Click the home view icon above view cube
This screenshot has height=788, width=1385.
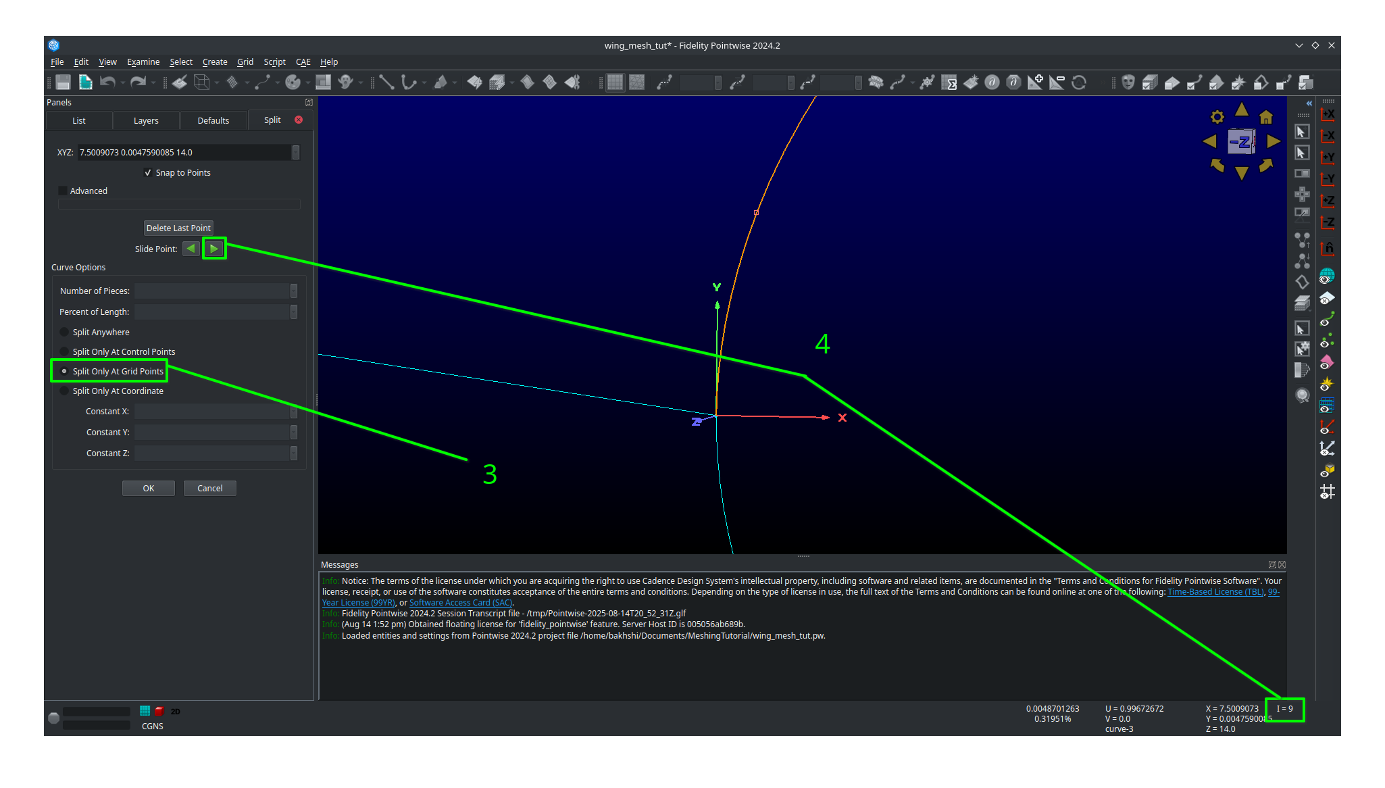(1266, 116)
